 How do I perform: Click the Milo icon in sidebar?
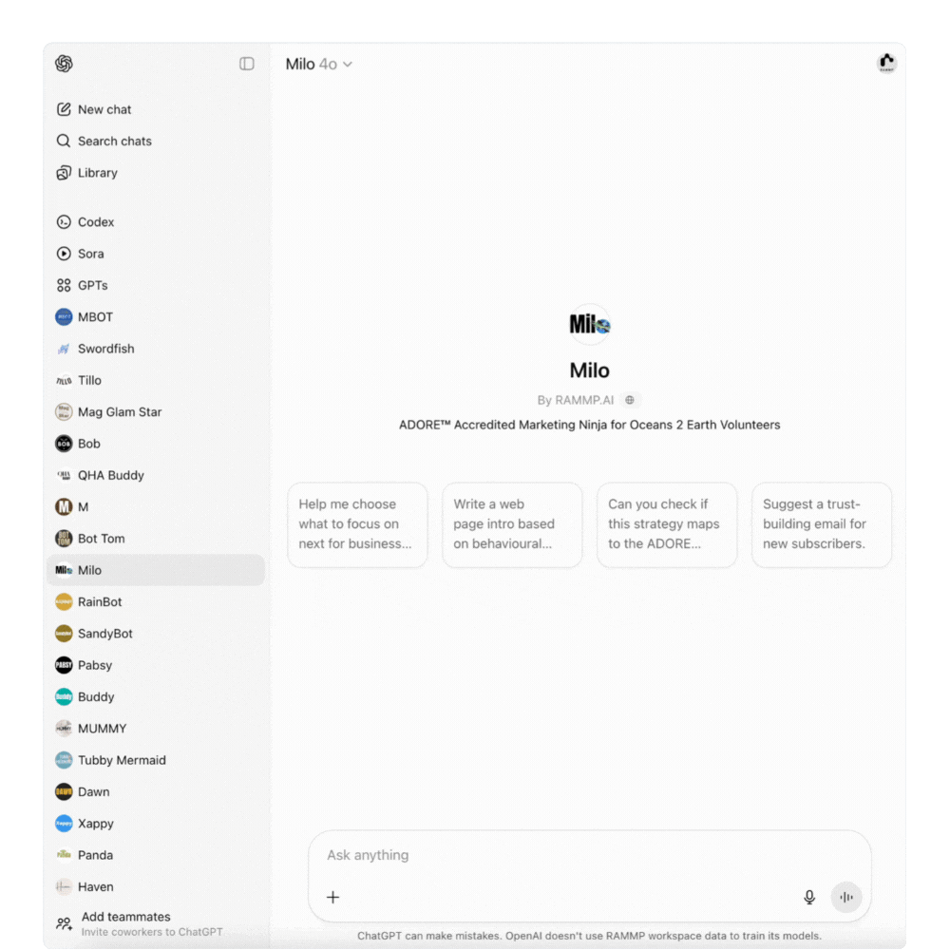(x=64, y=570)
